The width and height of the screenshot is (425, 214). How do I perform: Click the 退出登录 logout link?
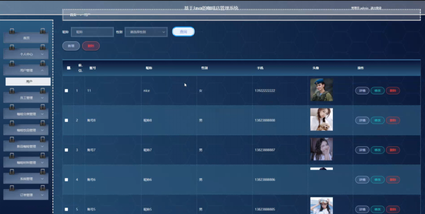(x=376, y=8)
